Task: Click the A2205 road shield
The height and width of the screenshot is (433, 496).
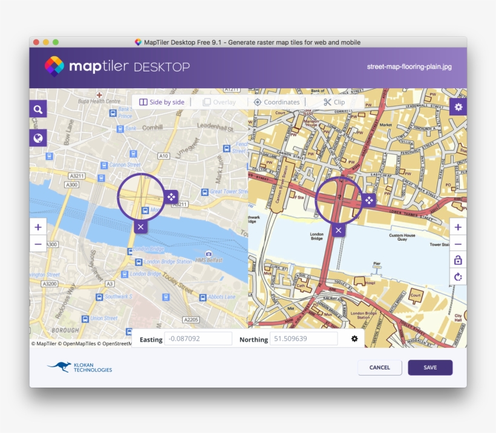Action: (x=191, y=320)
